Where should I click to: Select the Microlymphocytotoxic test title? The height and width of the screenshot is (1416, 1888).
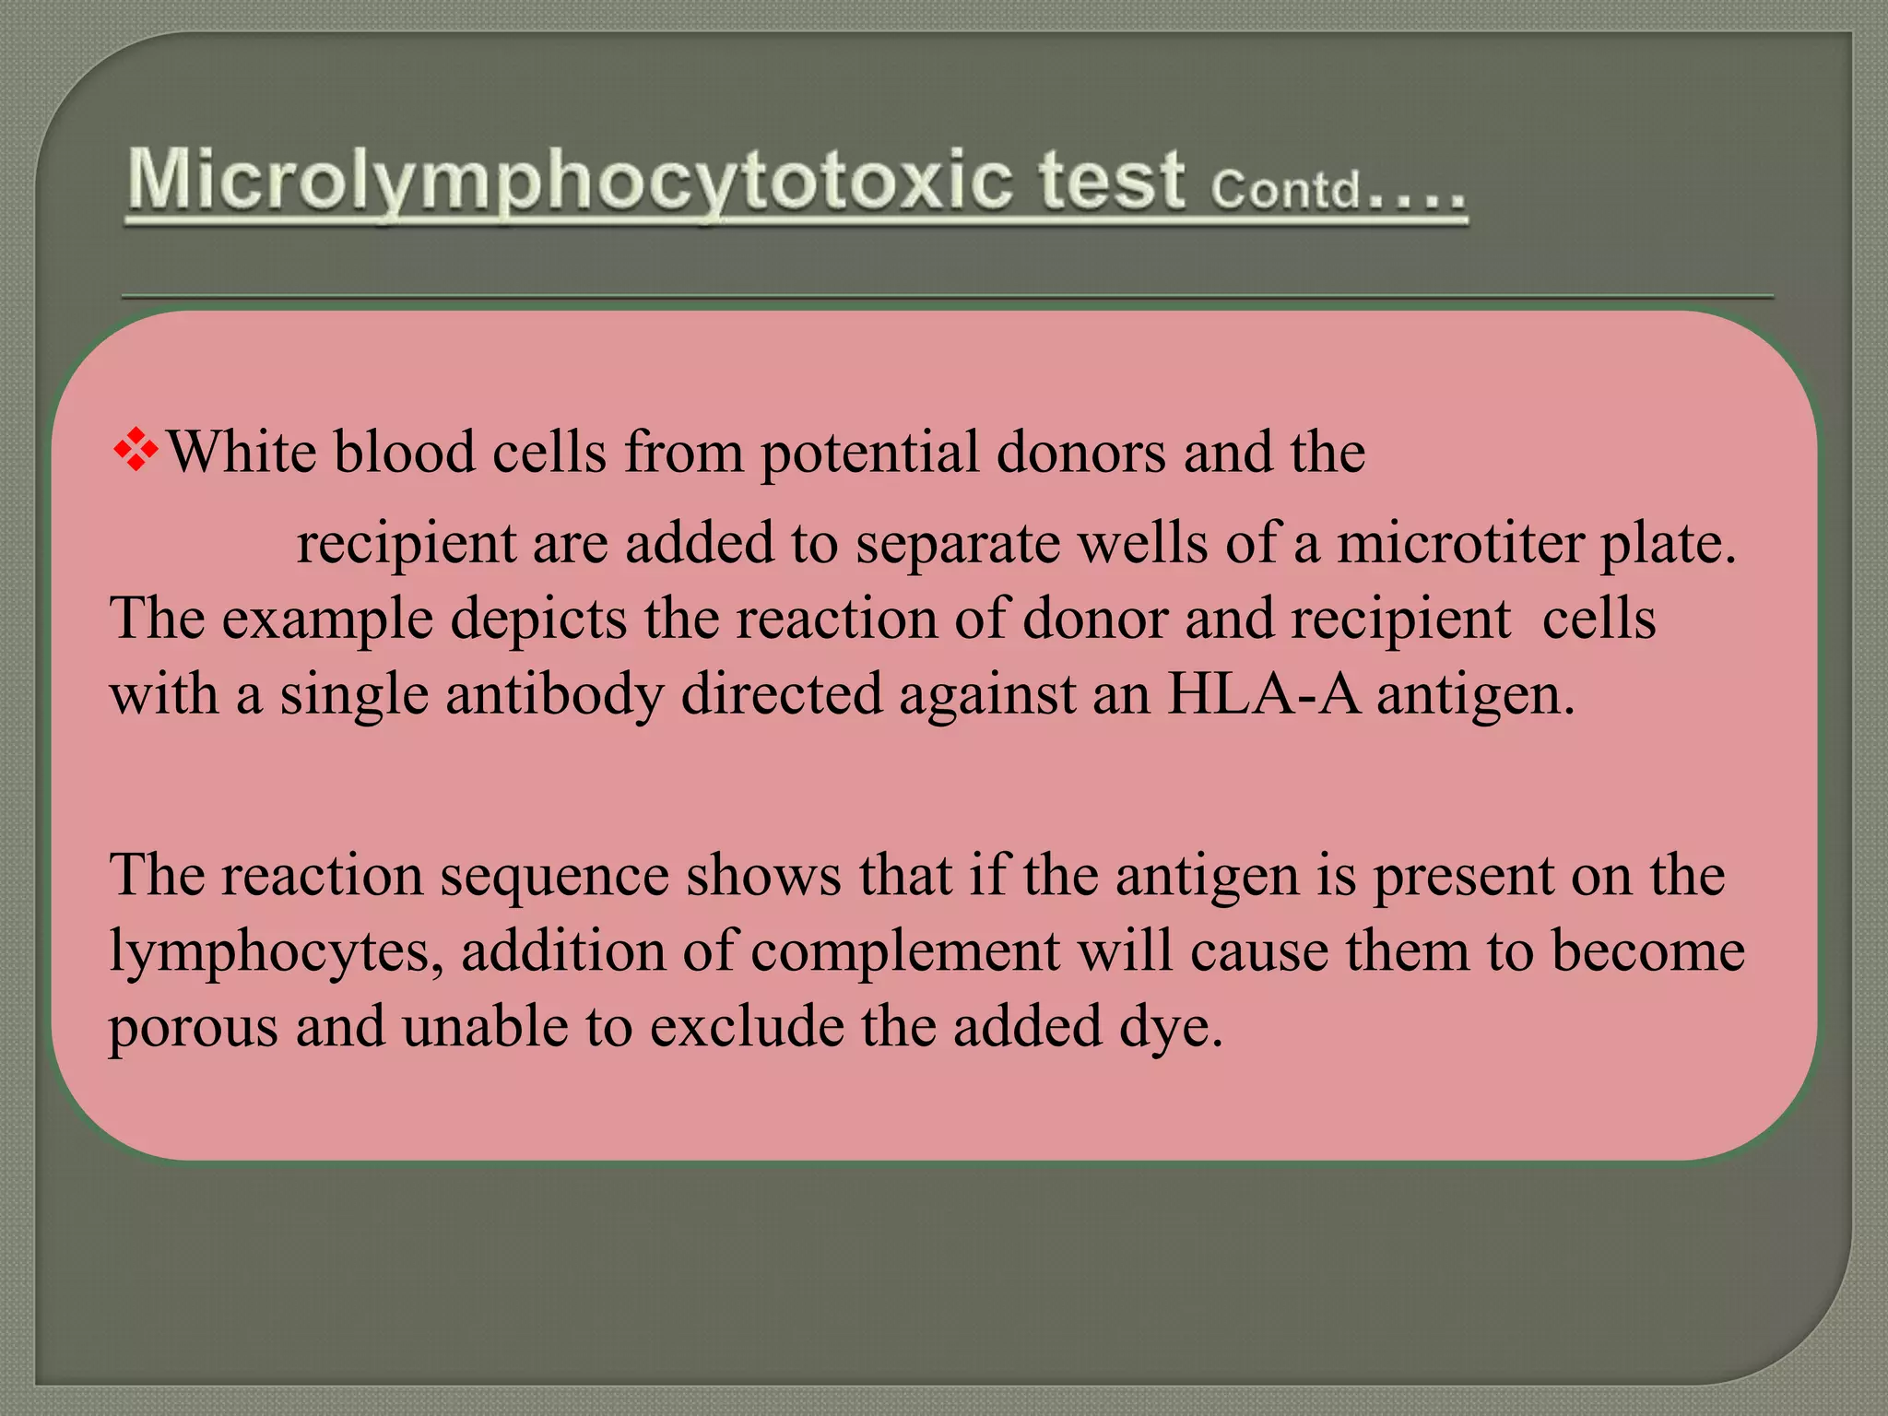pyautogui.click(x=796, y=183)
